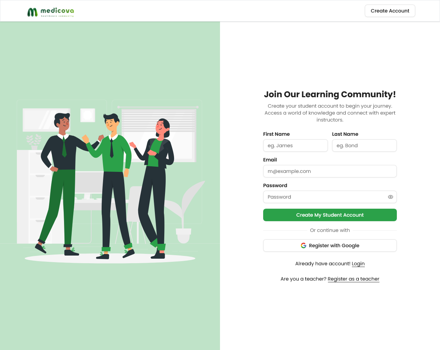Open Register as a teacher link
This screenshot has width=440, height=350.
[353, 279]
